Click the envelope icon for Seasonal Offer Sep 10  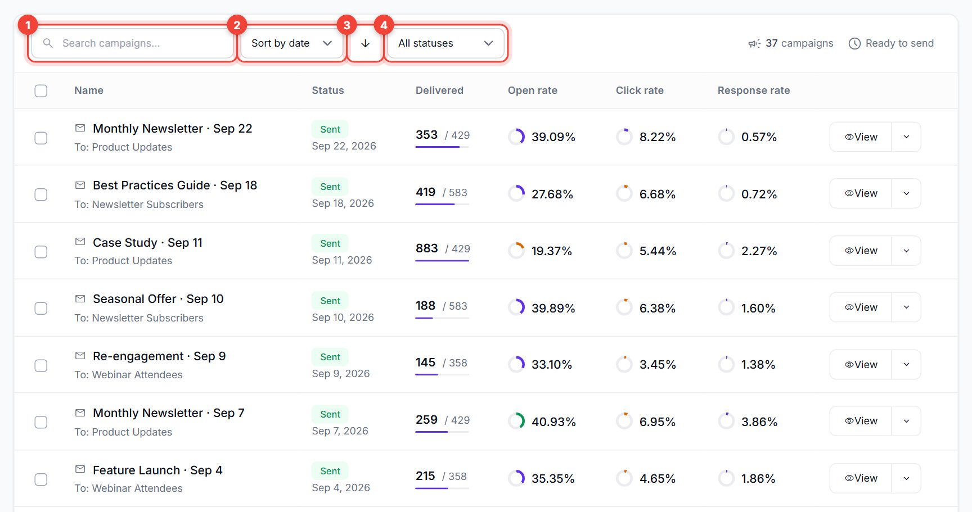click(80, 298)
